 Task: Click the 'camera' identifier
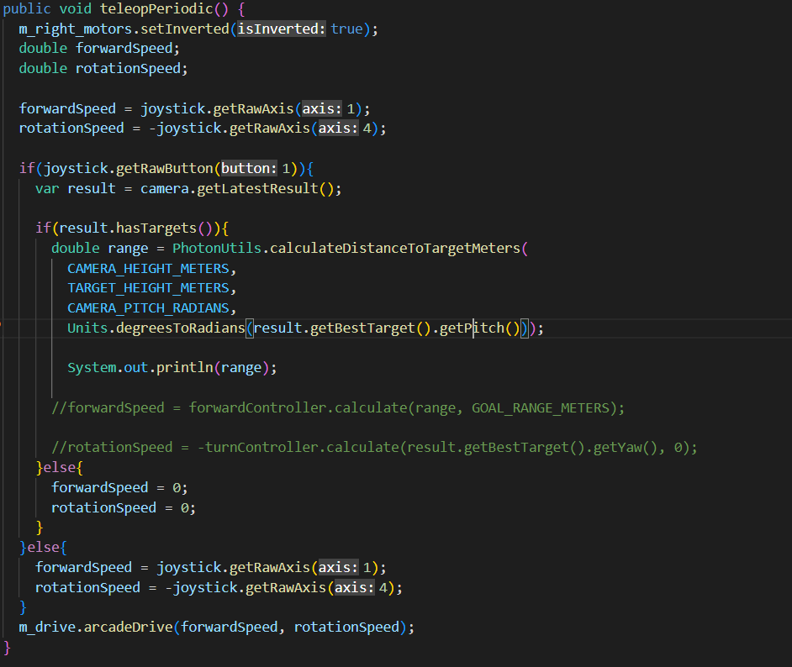pos(165,189)
